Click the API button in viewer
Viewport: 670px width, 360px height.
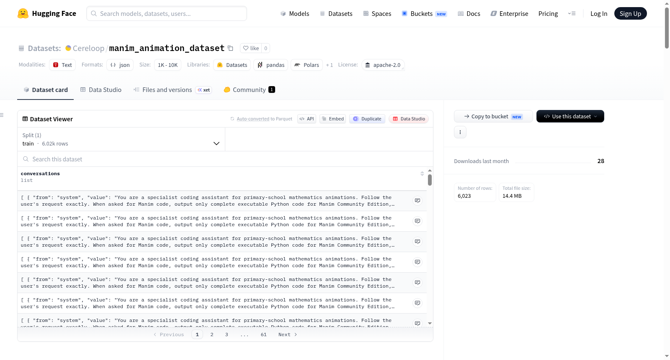click(307, 119)
